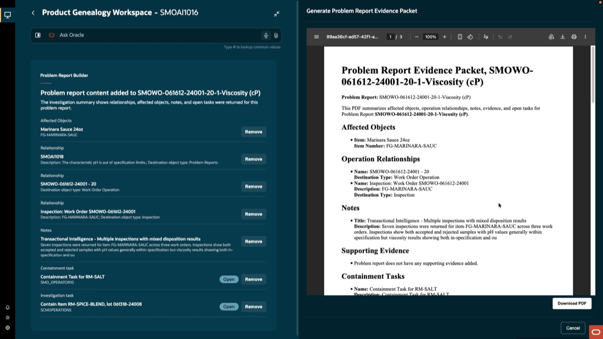Screen dimensions: 603x339
Task: Toggle brightness theme icon in sidebar
Action: coord(8,318)
